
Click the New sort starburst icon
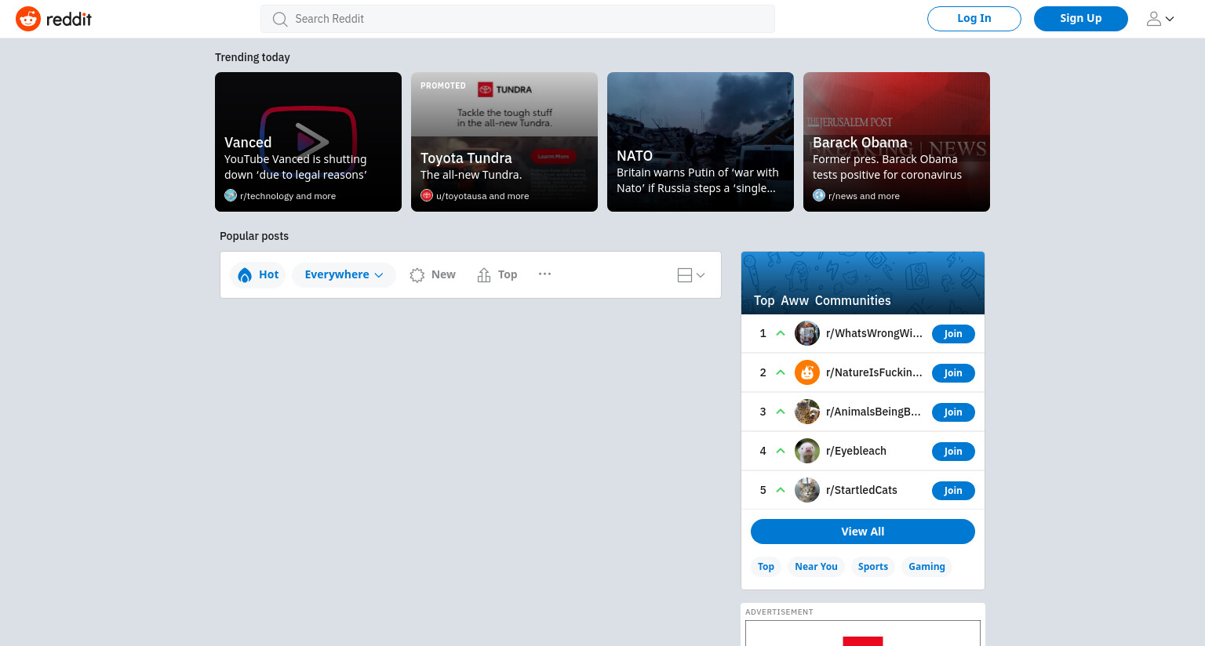pos(417,275)
